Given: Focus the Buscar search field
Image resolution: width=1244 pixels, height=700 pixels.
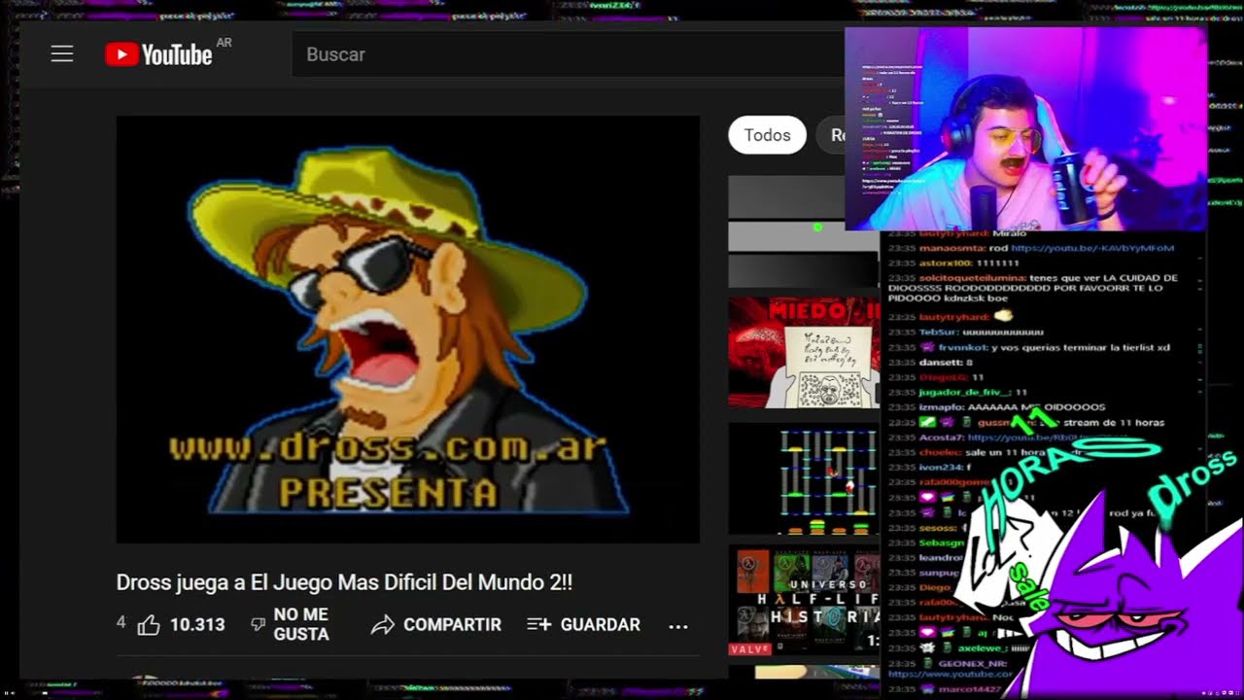Looking at the screenshot, I should [x=569, y=54].
